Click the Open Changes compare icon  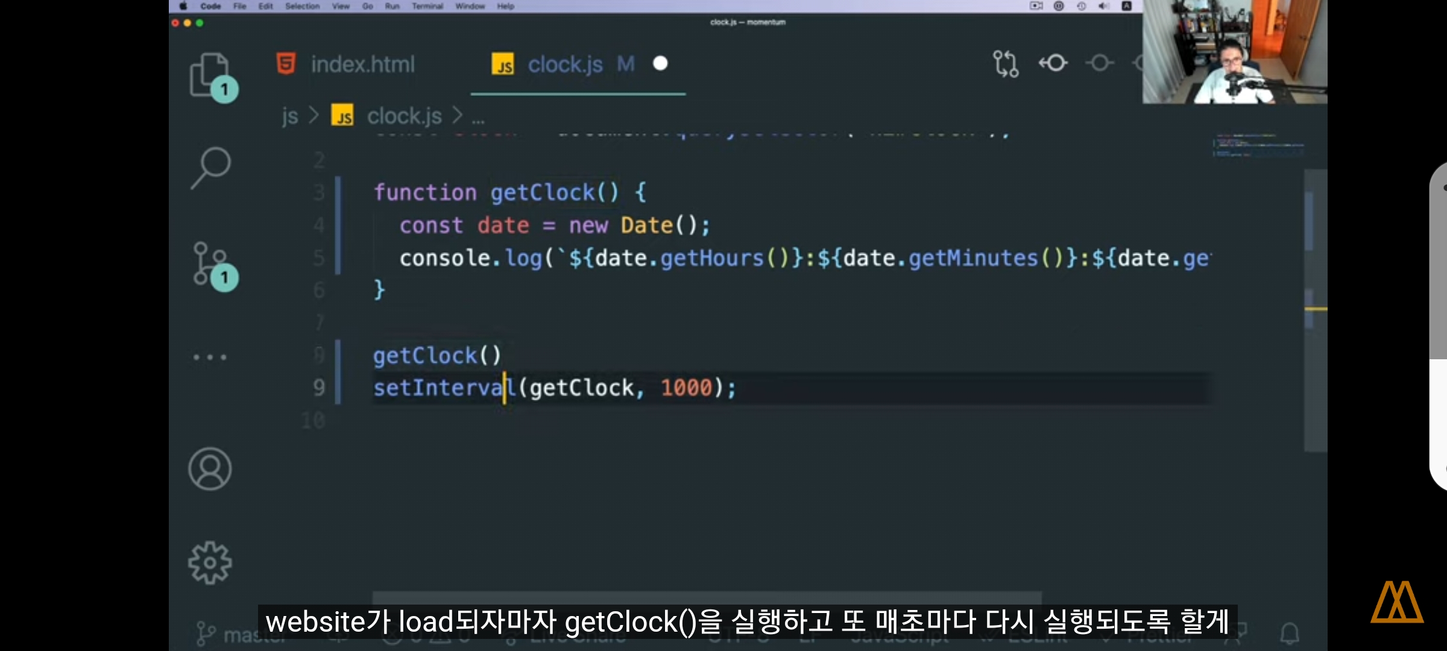(x=1006, y=64)
